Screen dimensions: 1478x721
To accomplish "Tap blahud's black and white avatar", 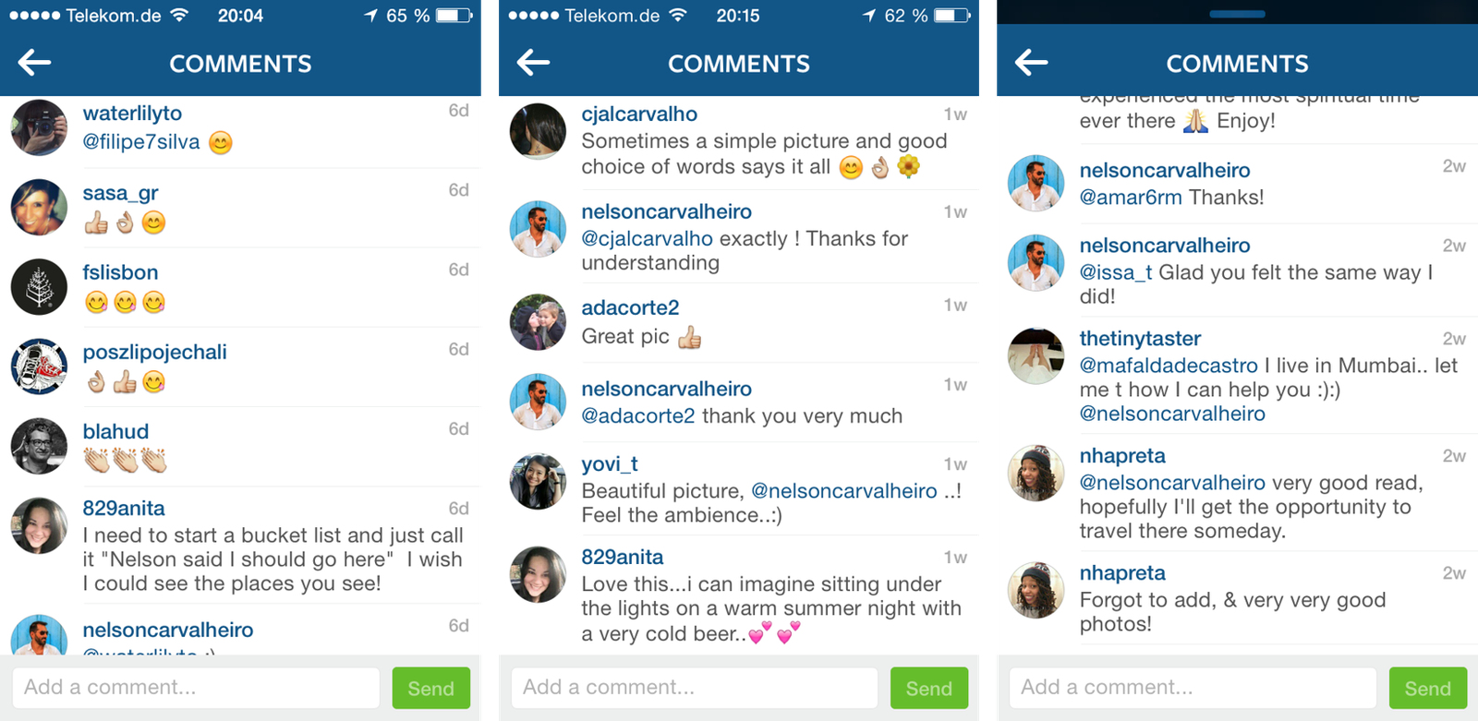I will [39, 446].
